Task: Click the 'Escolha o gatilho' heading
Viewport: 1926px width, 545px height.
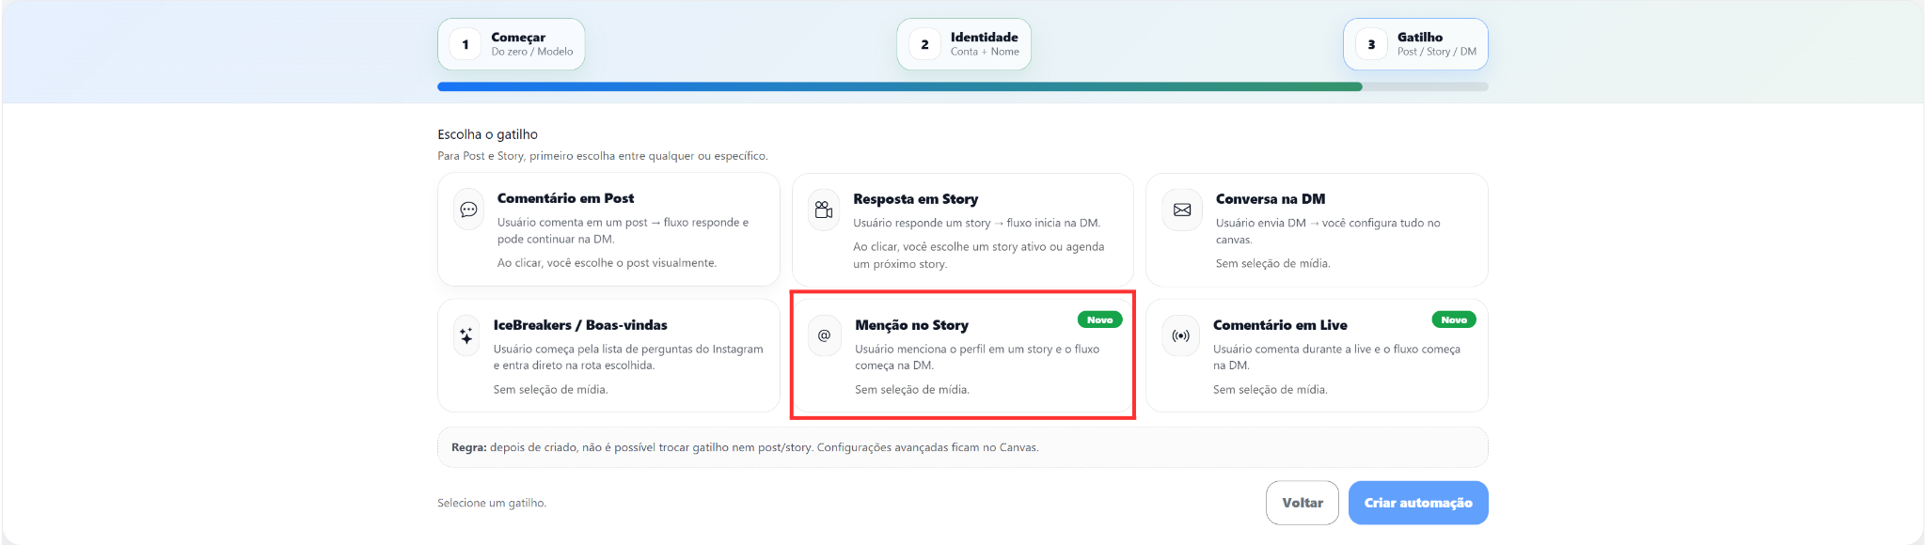Action: (487, 134)
